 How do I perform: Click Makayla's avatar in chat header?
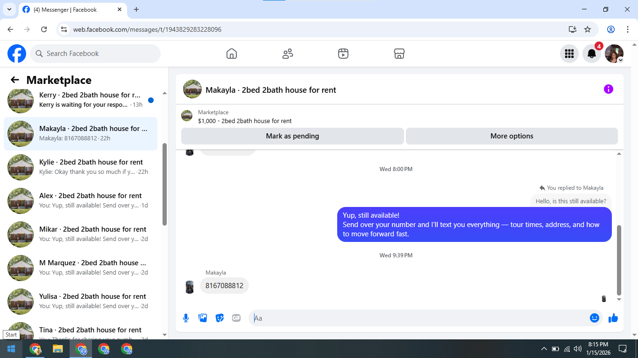click(192, 89)
